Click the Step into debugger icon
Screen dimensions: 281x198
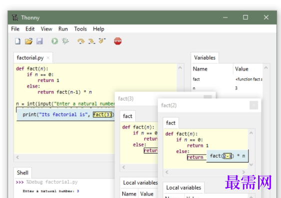click(91, 41)
